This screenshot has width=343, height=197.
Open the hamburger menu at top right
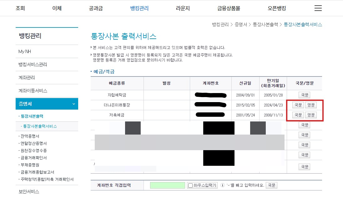click(318, 8)
